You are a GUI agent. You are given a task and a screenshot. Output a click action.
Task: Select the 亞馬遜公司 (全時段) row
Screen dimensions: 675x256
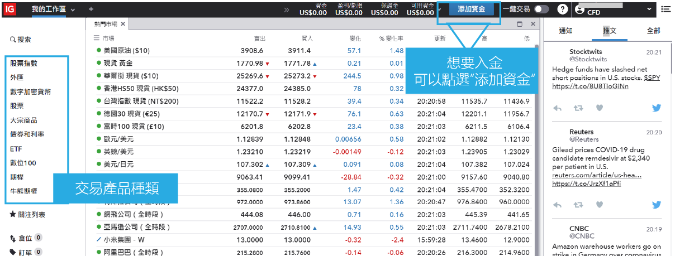pos(313,227)
